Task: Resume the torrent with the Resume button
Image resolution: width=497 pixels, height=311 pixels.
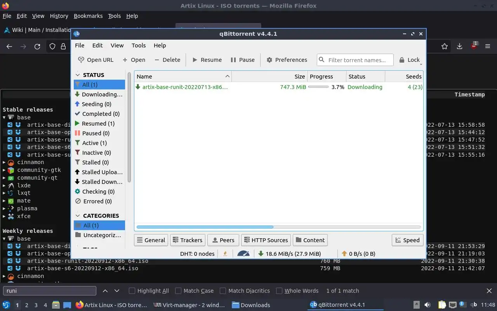Action: pyautogui.click(x=207, y=60)
